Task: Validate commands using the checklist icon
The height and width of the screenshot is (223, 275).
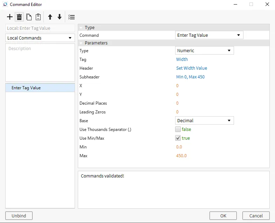Action: pos(71,17)
